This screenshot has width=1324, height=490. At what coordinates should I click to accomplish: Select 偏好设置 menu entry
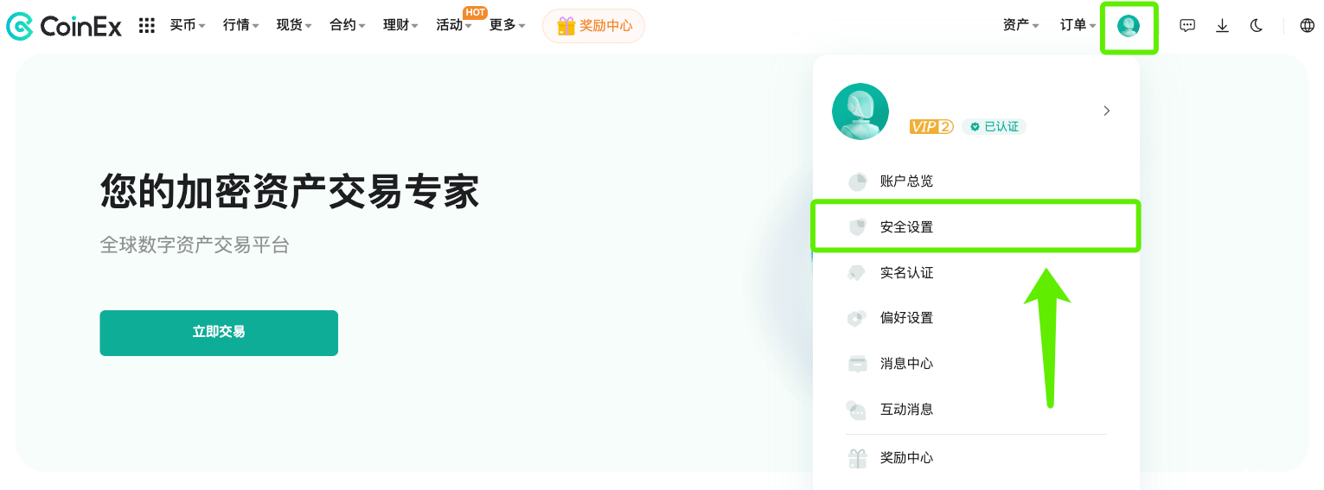[x=906, y=318]
